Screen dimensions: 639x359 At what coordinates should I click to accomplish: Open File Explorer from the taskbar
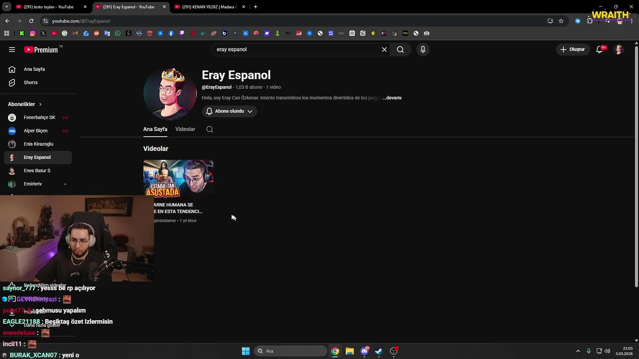(349, 351)
